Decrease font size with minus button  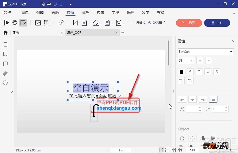click(209, 61)
